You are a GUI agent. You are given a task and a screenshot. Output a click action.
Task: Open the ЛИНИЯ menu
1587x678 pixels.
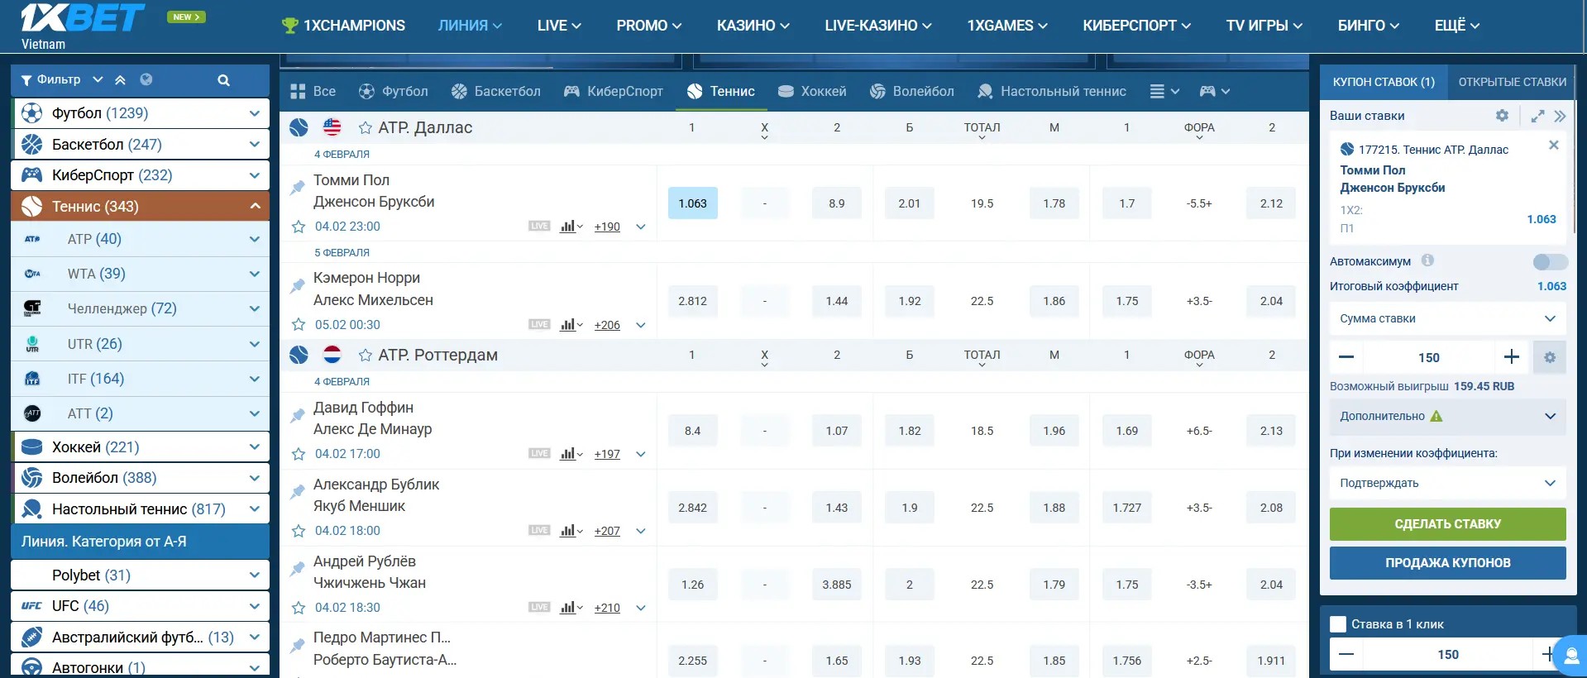[x=470, y=26]
